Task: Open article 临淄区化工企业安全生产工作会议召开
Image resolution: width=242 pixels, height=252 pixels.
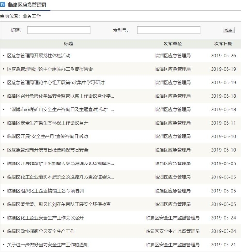Action: coord(45,218)
